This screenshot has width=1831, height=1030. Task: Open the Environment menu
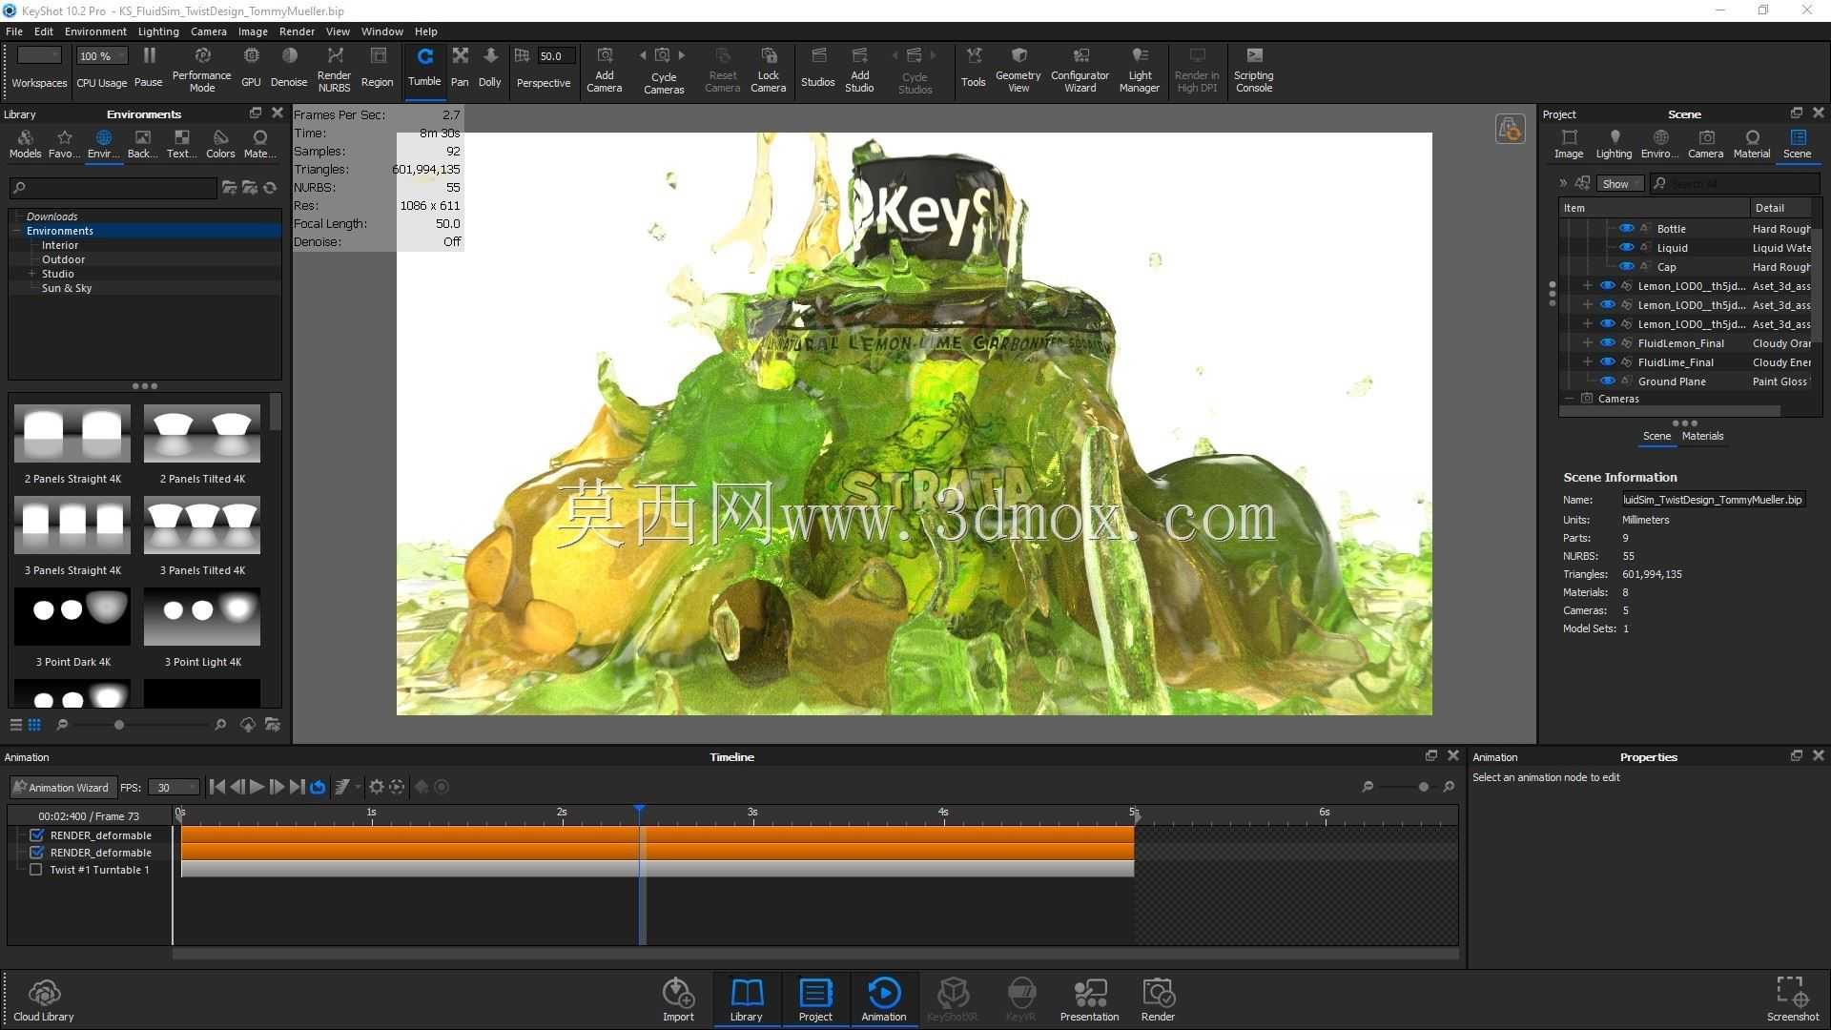[95, 31]
